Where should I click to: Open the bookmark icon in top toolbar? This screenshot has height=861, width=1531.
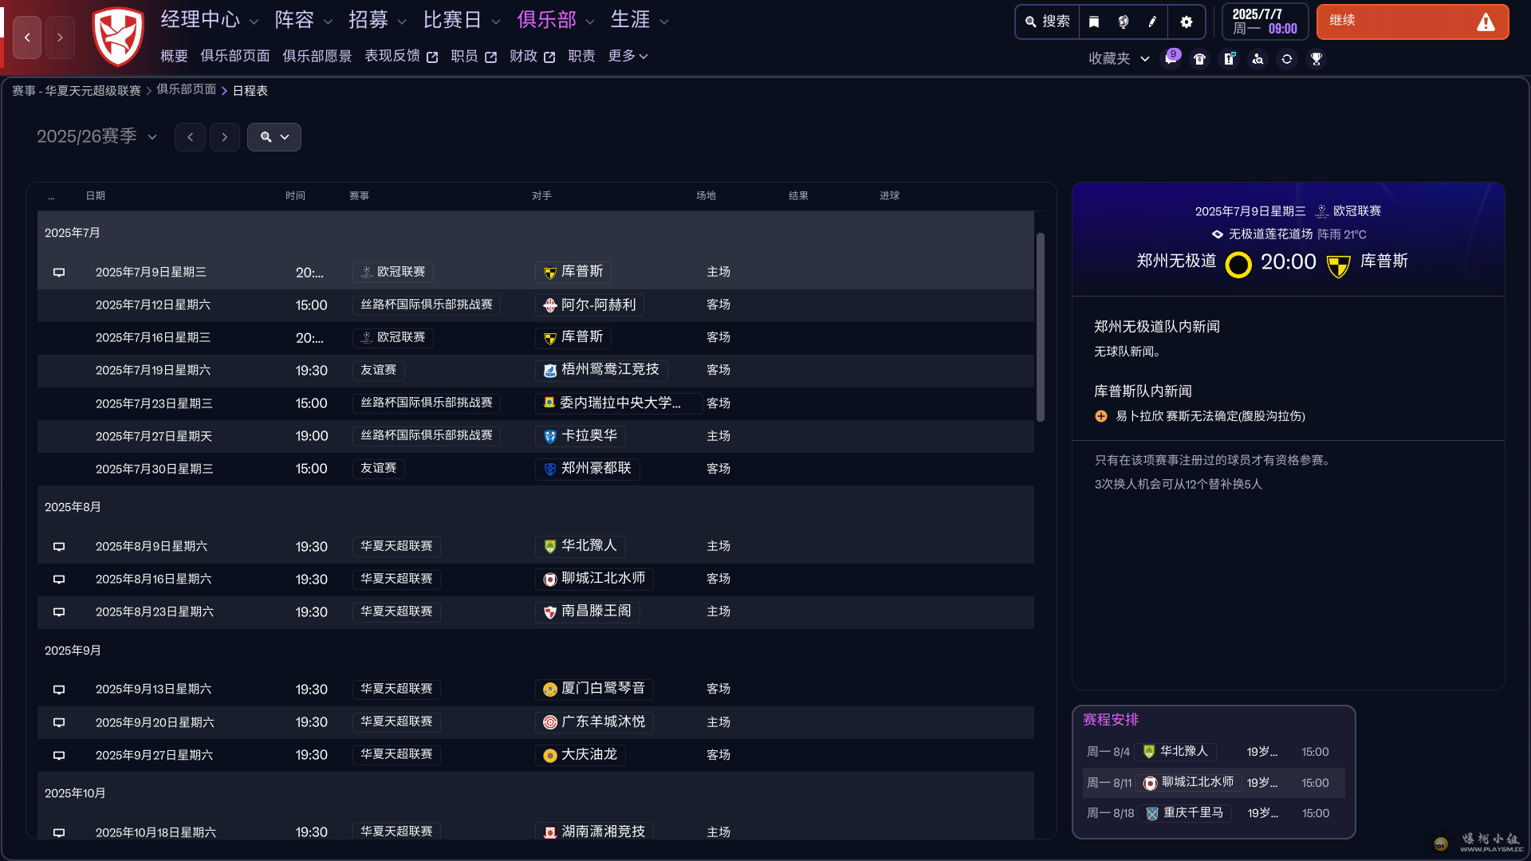1094,22
